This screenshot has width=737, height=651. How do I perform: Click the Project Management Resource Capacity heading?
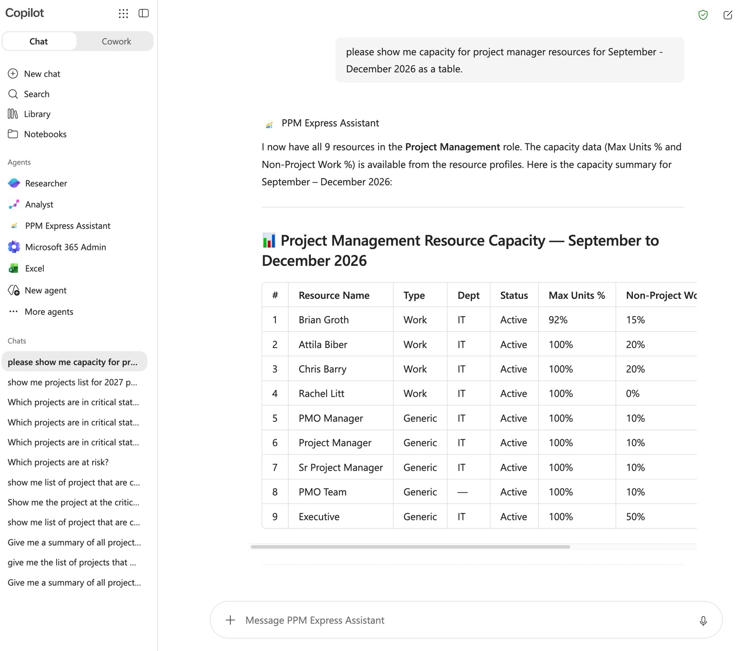tap(461, 250)
